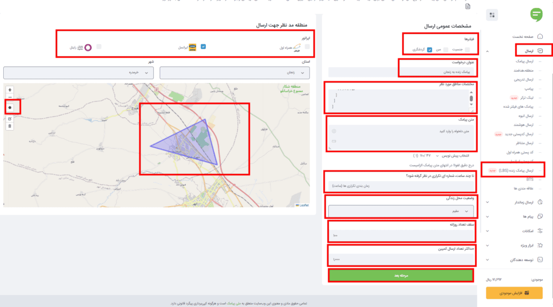Viewport: 553px width, 307px height.
Task: Click the document icon at page top
Action: (468, 6)
